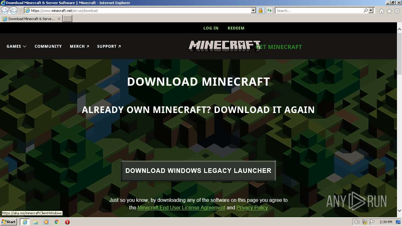Click the IE logo in title bar

pos(3,3)
